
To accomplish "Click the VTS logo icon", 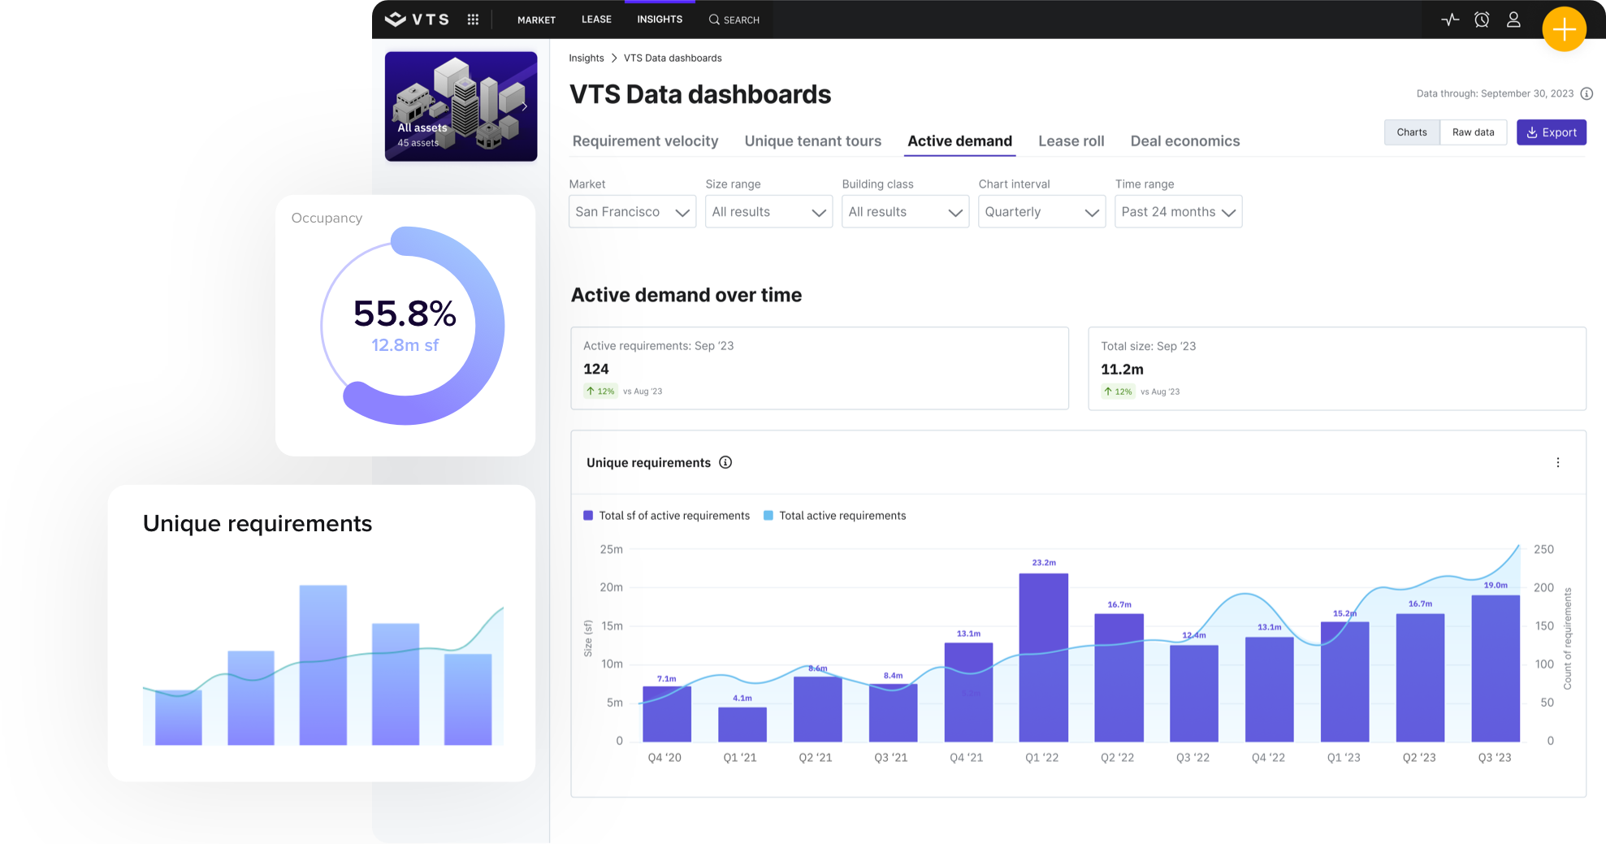I will pyautogui.click(x=396, y=19).
